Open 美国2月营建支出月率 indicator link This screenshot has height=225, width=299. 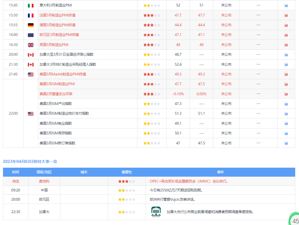click(56, 94)
